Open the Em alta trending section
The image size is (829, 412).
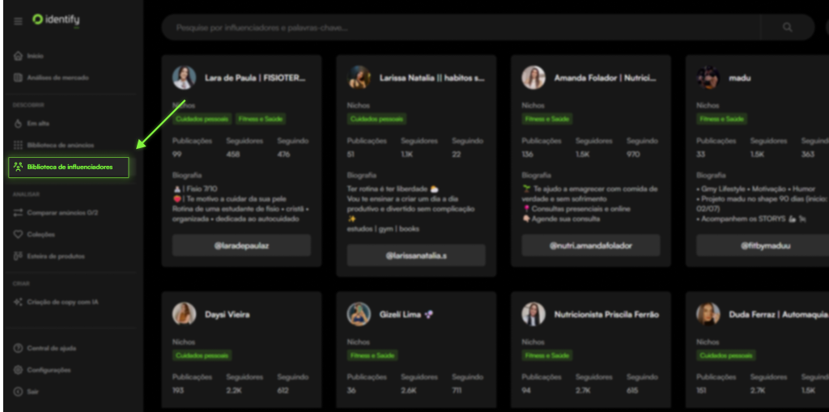click(x=38, y=123)
